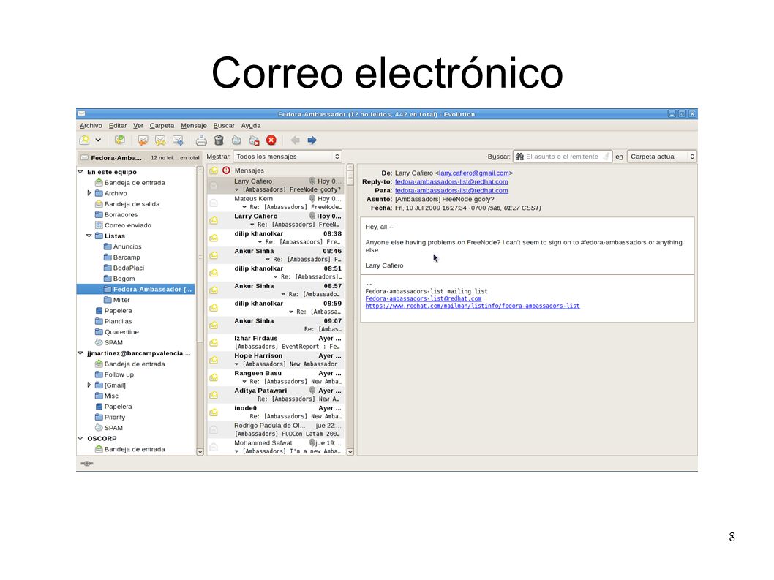Image resolution: width=774 pixels, height=580 pixels.
Task: Click the unread envelope icon for Izhar Firdaus
Action: pyautogui.click(x=213, y=342)
